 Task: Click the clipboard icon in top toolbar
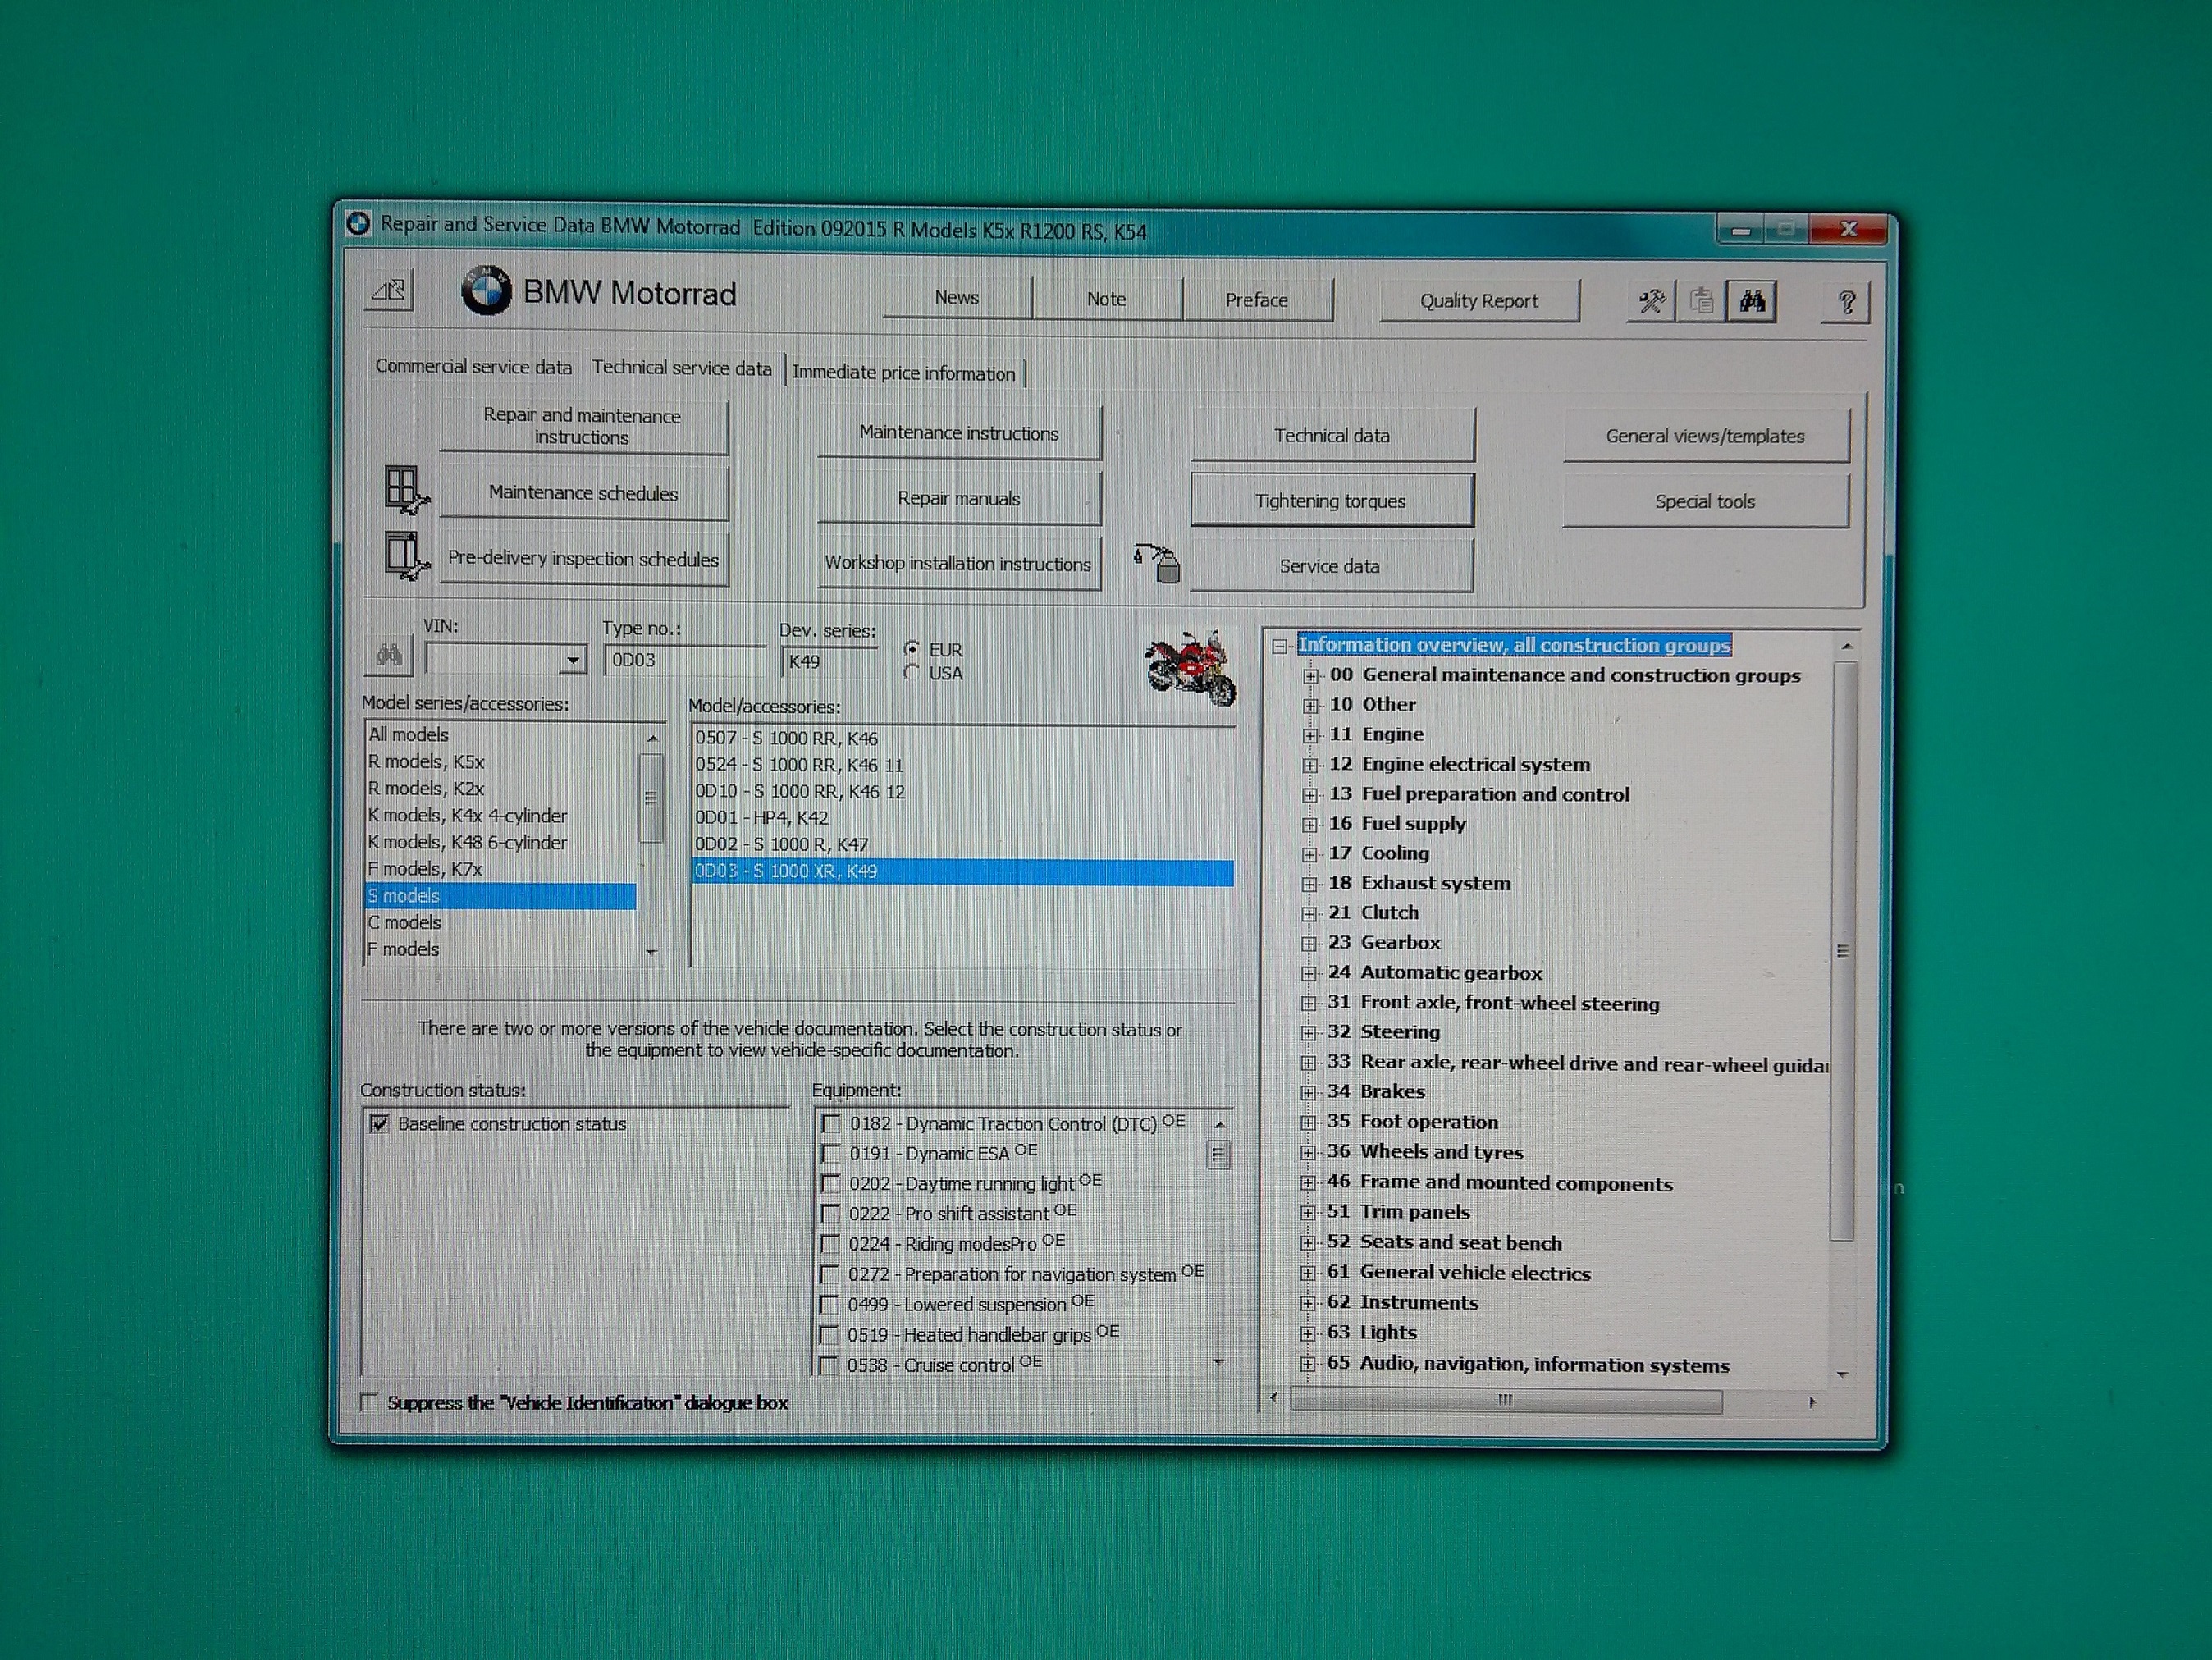[1701, 301]
